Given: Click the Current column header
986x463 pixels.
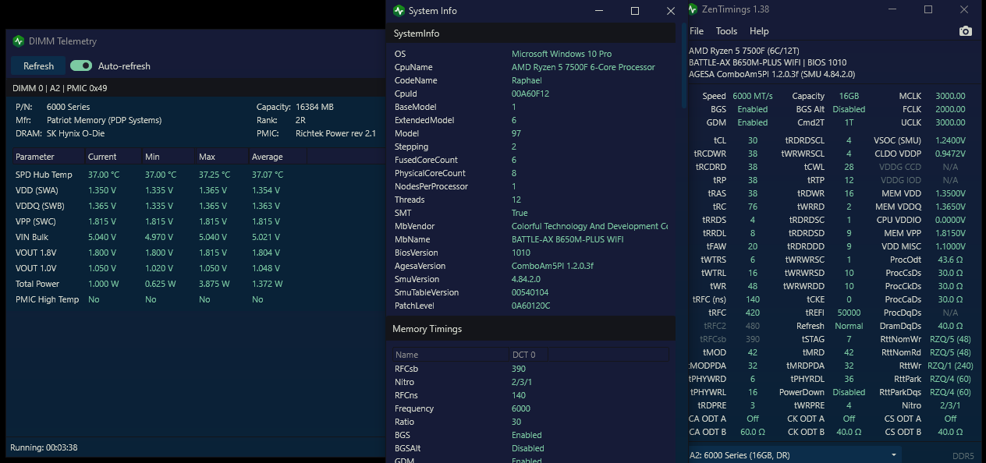Looking at the screenshot, I should click(112, 157).
